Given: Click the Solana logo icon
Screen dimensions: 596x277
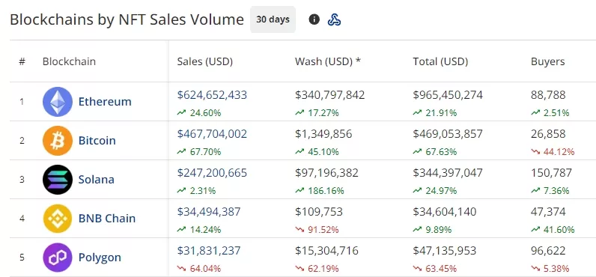Looking at the screenshot, I should [58, 180].
